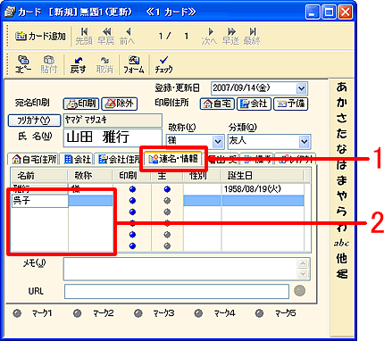Click the 早送 fast-forward button
Screen dimensions: 384x341
[230, 37]
